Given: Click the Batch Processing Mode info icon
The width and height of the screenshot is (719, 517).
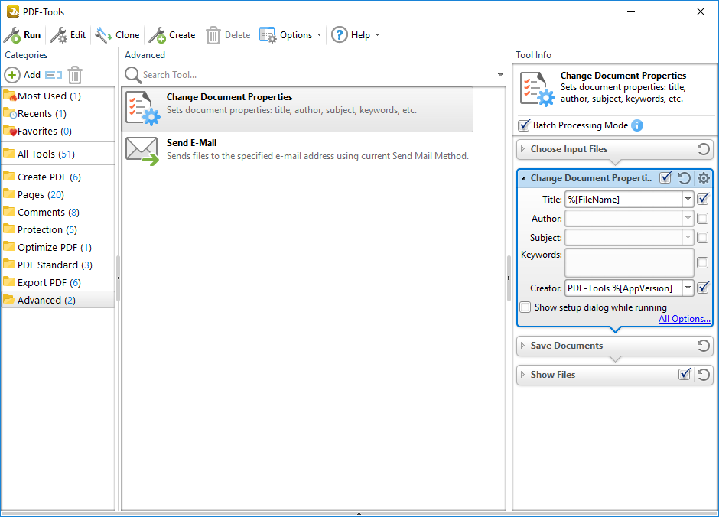Looking at the screenshot, I should [637, 125].
